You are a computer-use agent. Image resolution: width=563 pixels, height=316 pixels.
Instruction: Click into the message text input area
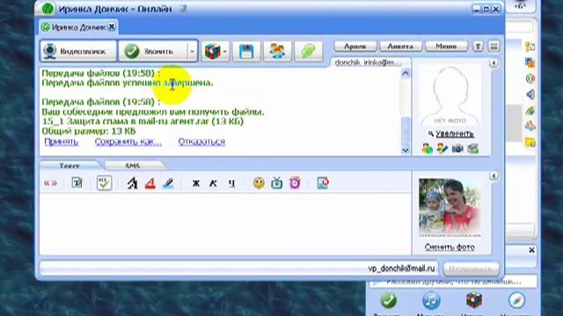225,224
